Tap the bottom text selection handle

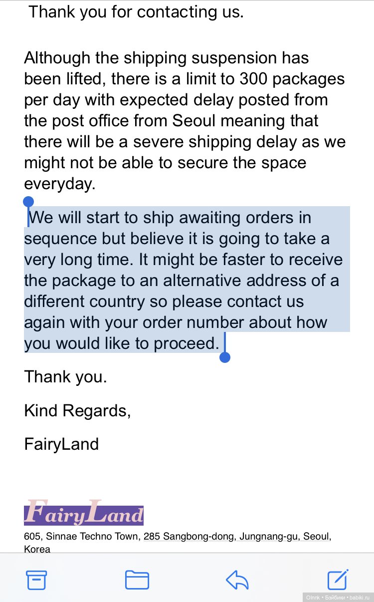pos(225,357)
